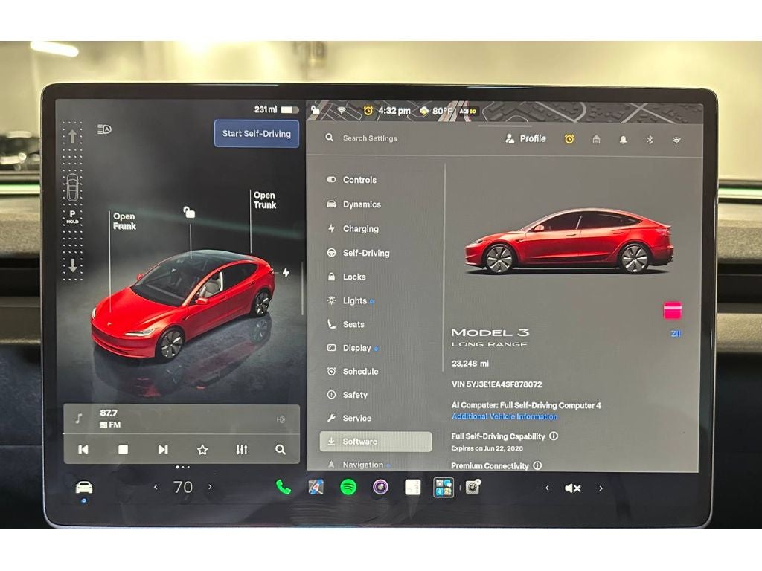Viewport: 762px width, 571px height.
Task: Tap Open Trunk label
Action: pyautogui.click(x=265, y=200)
